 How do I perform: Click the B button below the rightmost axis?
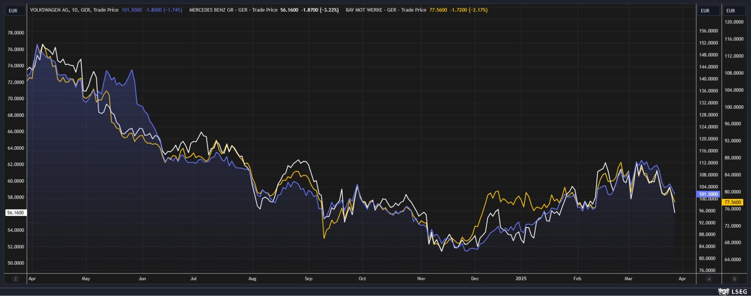click(x=734, y=279)
